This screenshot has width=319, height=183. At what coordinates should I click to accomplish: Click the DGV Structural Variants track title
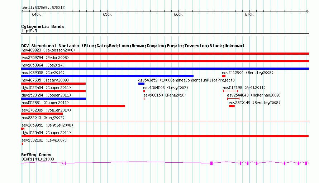tap(133, 46)
